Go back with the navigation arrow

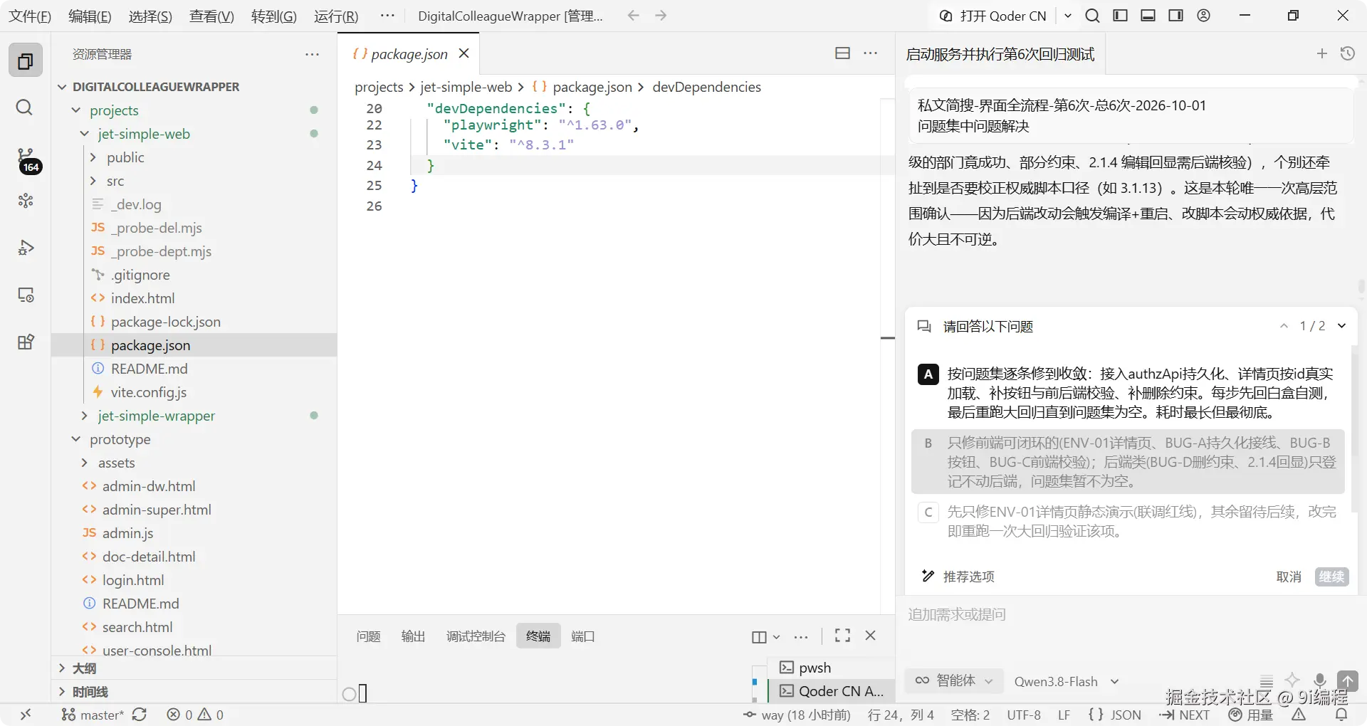[x=633, y=16]
